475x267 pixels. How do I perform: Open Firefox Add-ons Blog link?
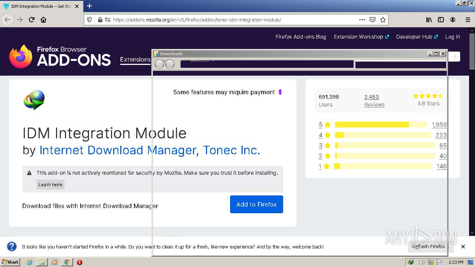point(301,37)
